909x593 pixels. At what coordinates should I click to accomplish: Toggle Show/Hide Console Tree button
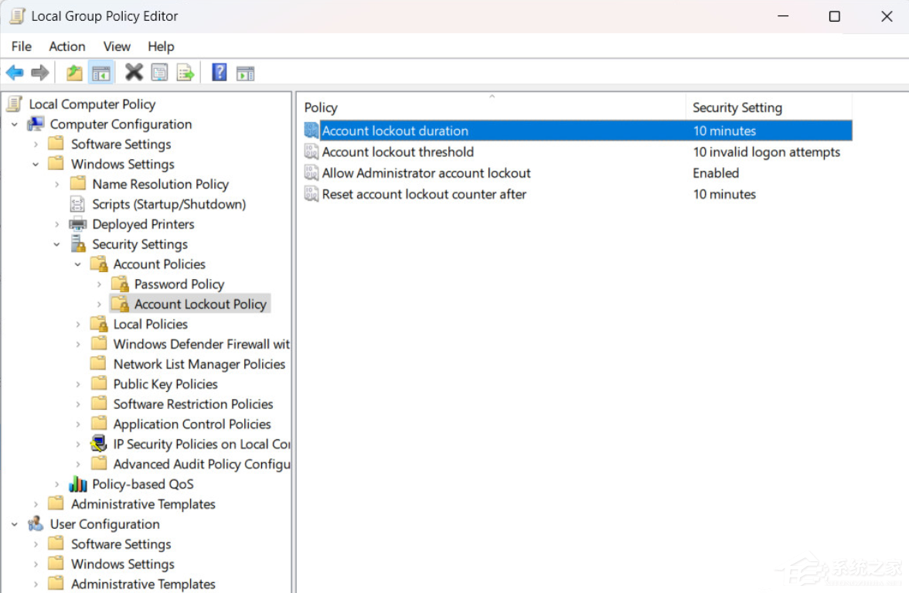pyautogui.click(x=100, y=73)
